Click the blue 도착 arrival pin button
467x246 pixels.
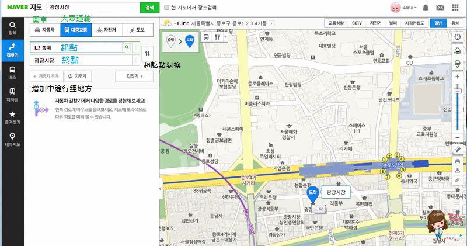pyautogui.click(x=190, y=41)
